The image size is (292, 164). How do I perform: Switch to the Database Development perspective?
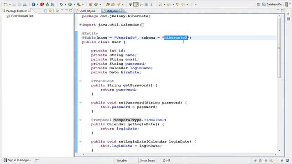(x=273, y=4)
